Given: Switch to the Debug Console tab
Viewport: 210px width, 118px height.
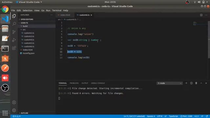Looking at the screenshot, I should pyautogui.click(x=98, y=83).
